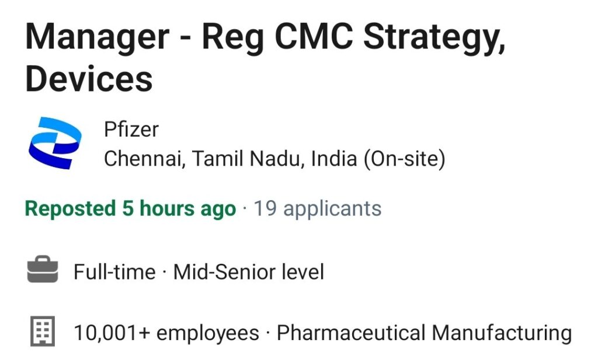The image size is (598, 360).
Task: Click the Pfizer company logo
Action: point(55,143)
